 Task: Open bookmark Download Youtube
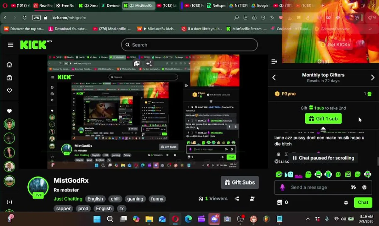pyautogui.click(x=68, y=29)
